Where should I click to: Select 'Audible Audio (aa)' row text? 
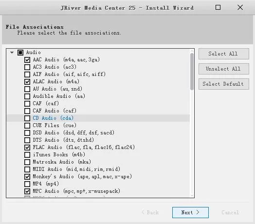click(x=59, y=96)
